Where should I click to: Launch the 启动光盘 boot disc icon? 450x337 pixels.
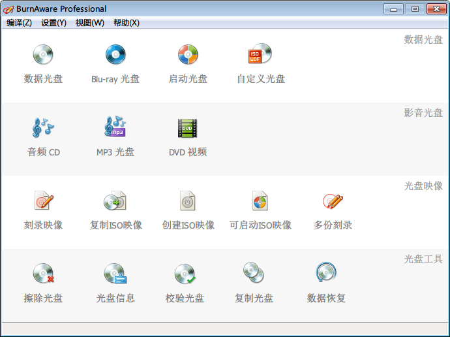(188, 54)
